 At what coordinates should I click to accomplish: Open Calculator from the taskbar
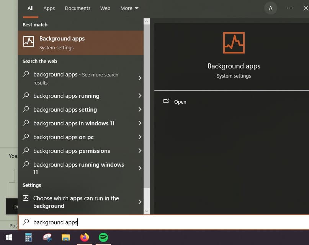coord(28,237)
